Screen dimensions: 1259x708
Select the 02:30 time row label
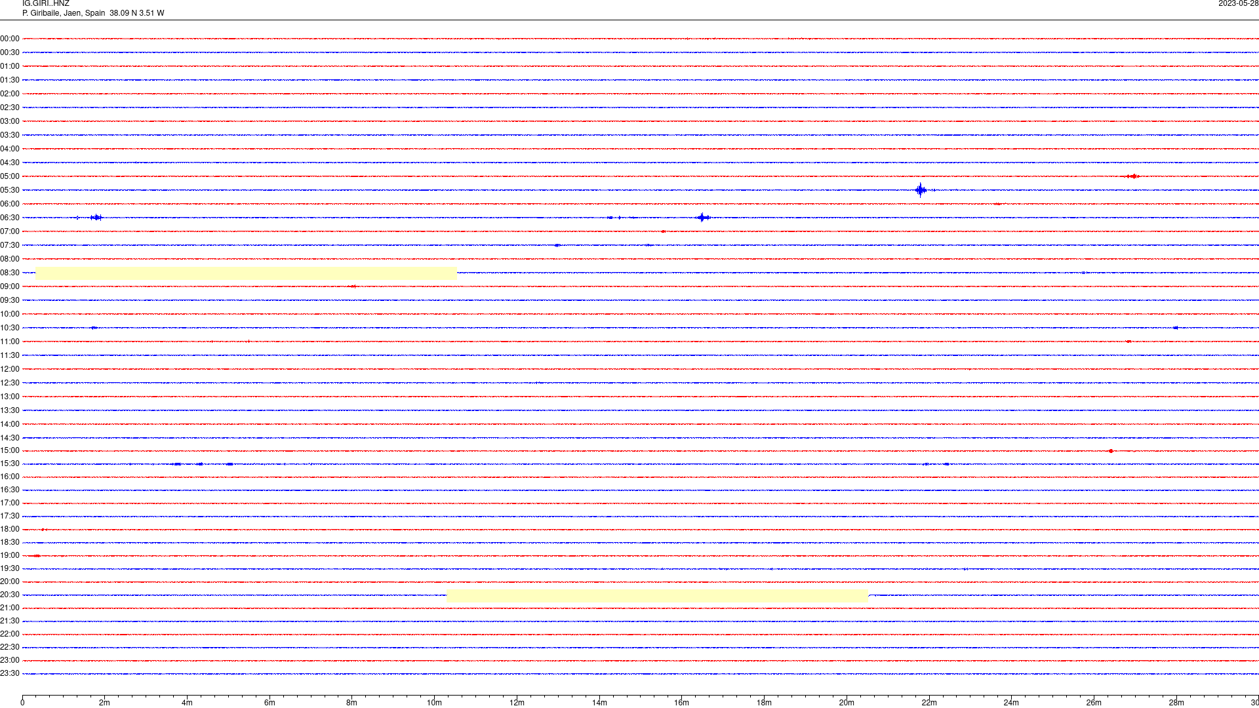pos(10,108)
